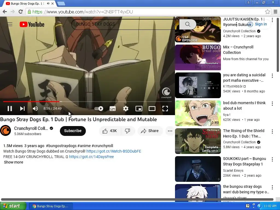The width and height of the screenshot is (280, 210).
Task: Open video settings gear
Action: click(126, 108)
